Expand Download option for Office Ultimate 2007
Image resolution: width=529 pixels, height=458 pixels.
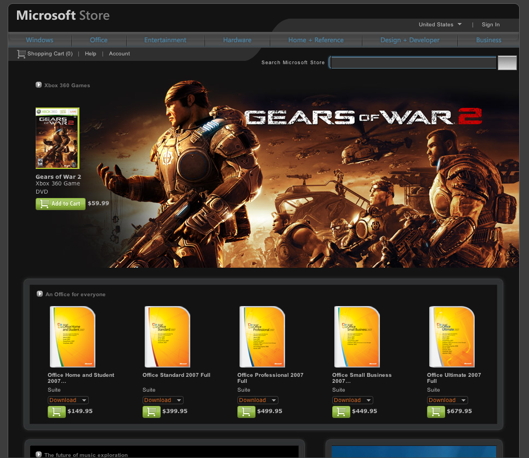point(447,400)
